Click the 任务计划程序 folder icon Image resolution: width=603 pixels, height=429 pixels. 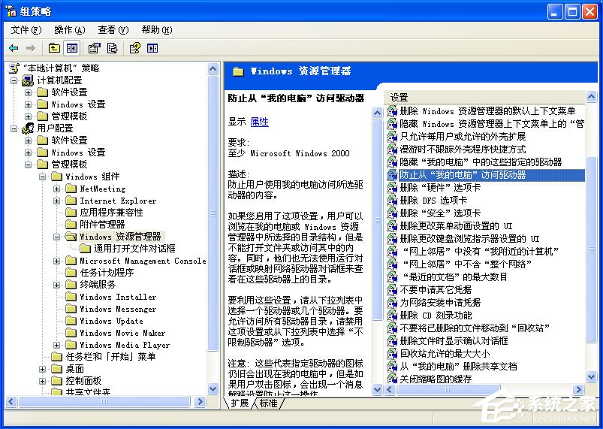pyautogui.click(x=71, y=273)
